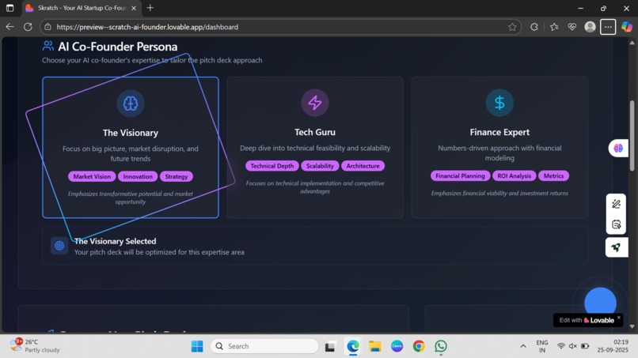Open browser extensions puzzle icon
The image size is (638, 358).
point(534,27)
